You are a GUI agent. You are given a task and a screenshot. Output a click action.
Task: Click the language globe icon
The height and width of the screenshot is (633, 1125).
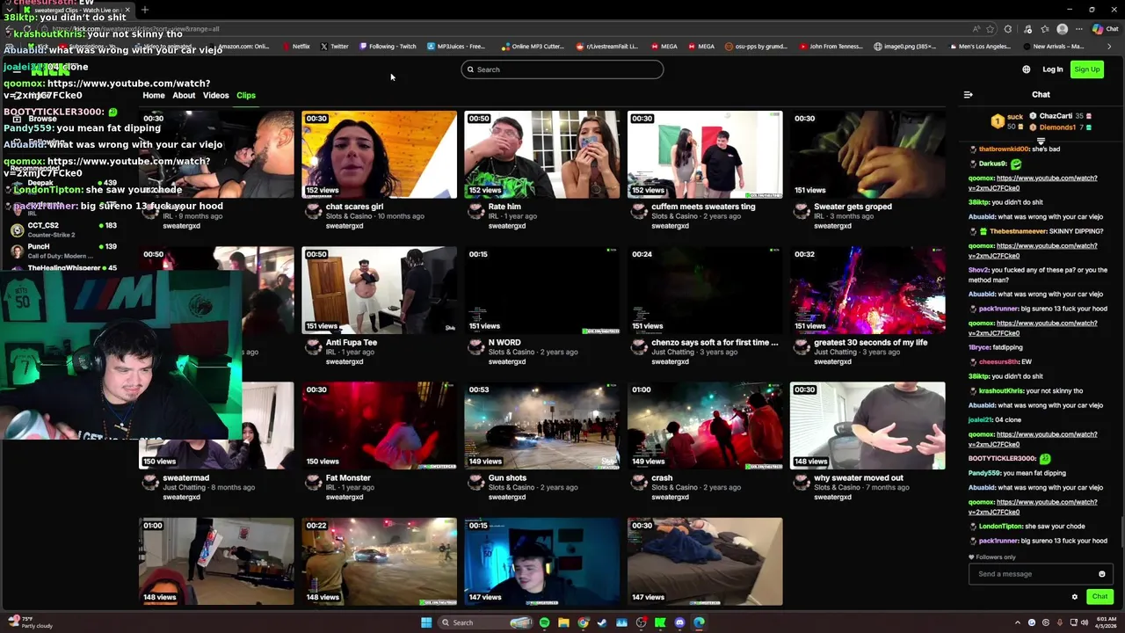pyautogui.click(x=1027, y=69)
